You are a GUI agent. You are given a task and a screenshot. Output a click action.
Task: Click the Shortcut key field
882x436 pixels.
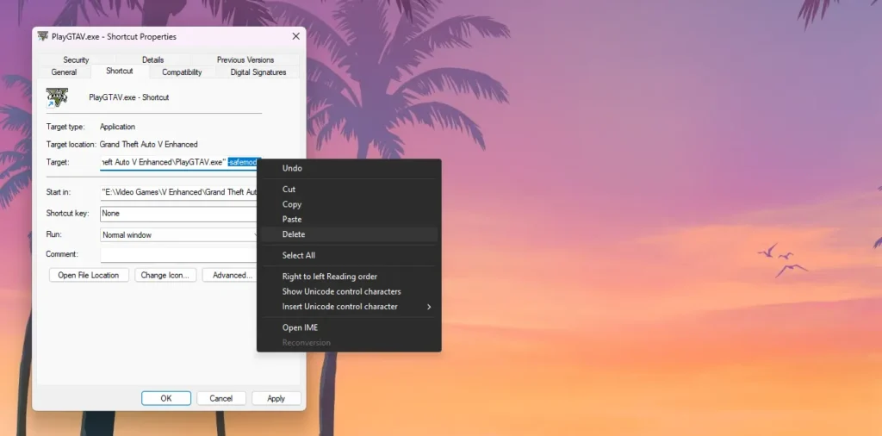179,214
